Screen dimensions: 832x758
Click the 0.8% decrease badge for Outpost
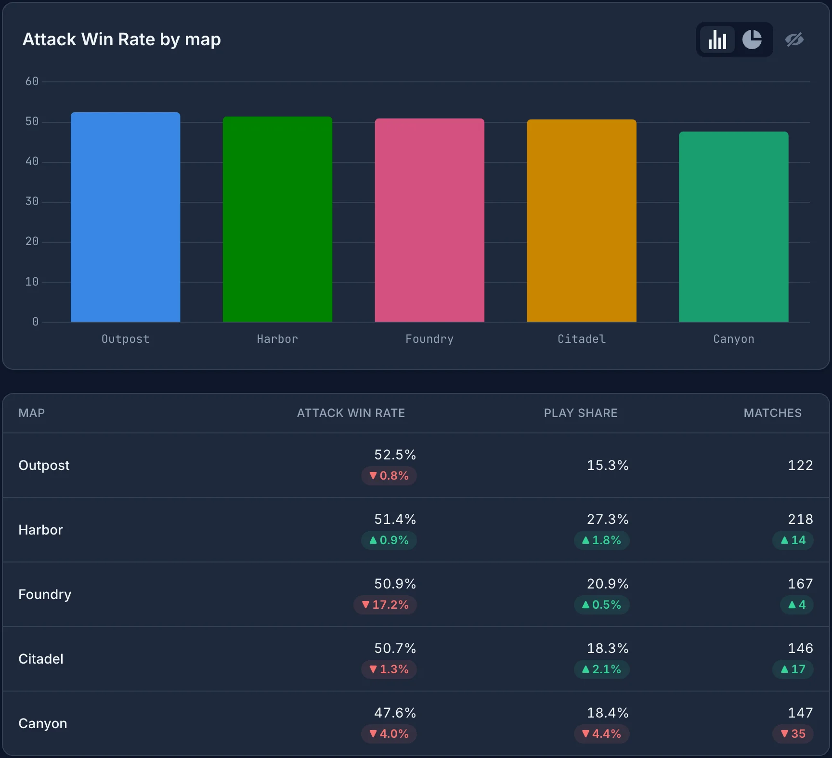389,476
